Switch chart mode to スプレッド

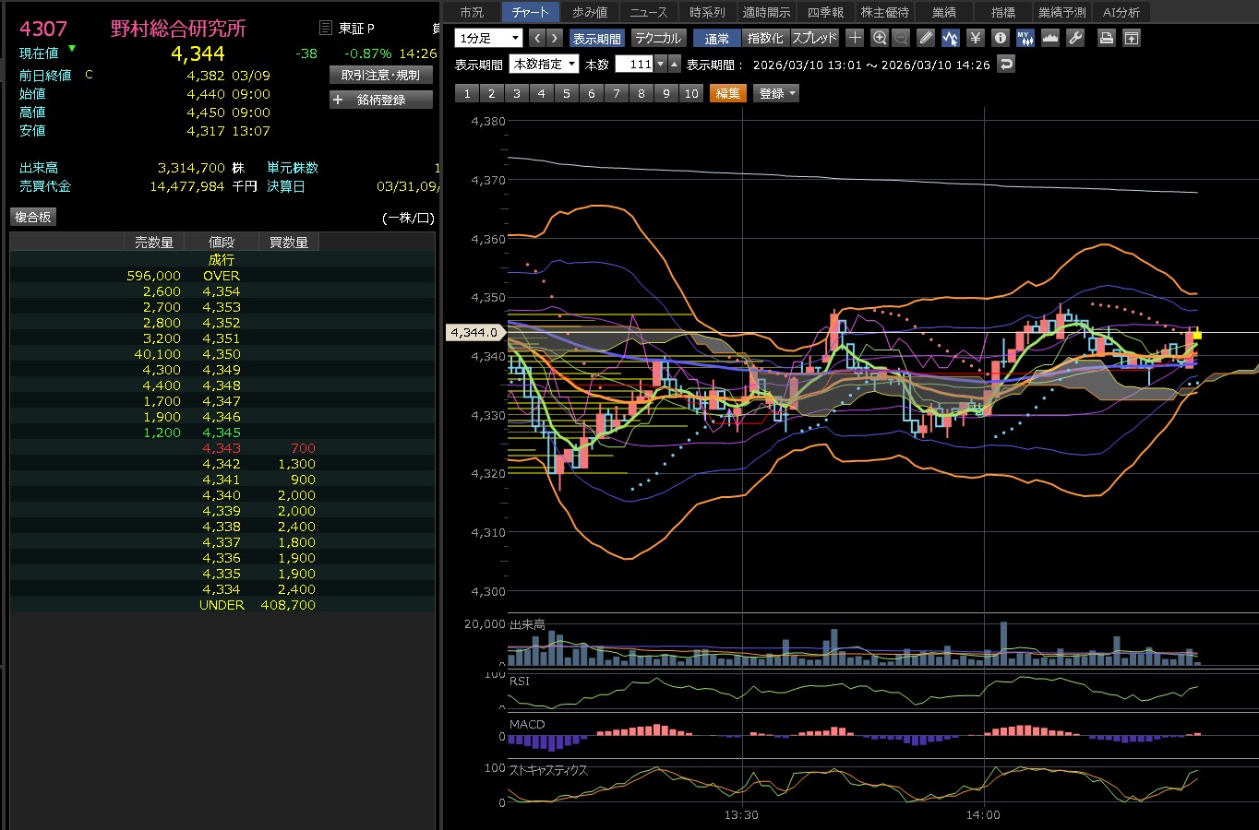tap(814, 38)
